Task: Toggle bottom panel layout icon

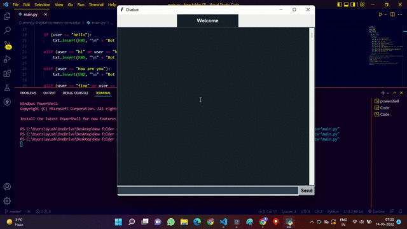Action: [x=346, y=4]
